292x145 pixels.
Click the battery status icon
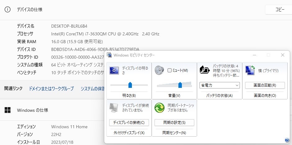coord(204,70)
